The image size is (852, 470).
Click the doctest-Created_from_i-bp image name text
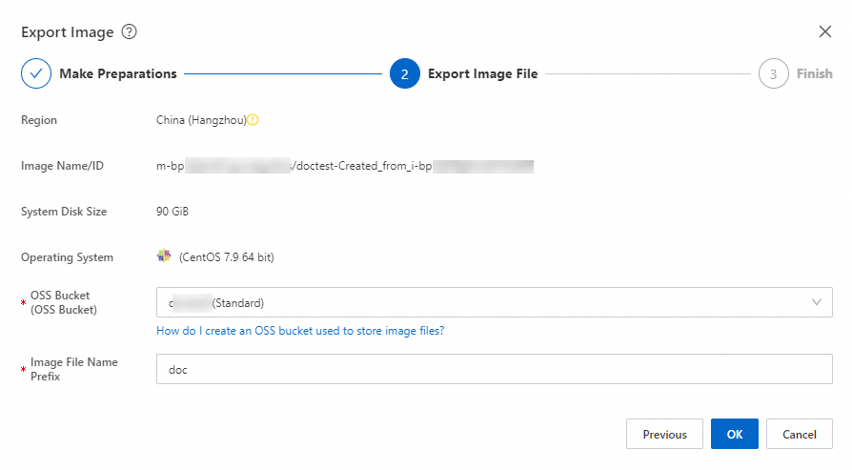click(364, 166)
